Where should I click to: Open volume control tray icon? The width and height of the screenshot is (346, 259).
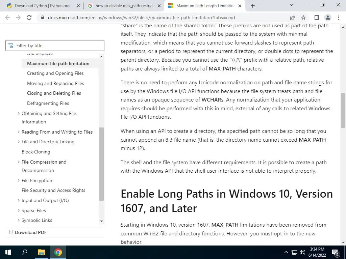(302, 252)
